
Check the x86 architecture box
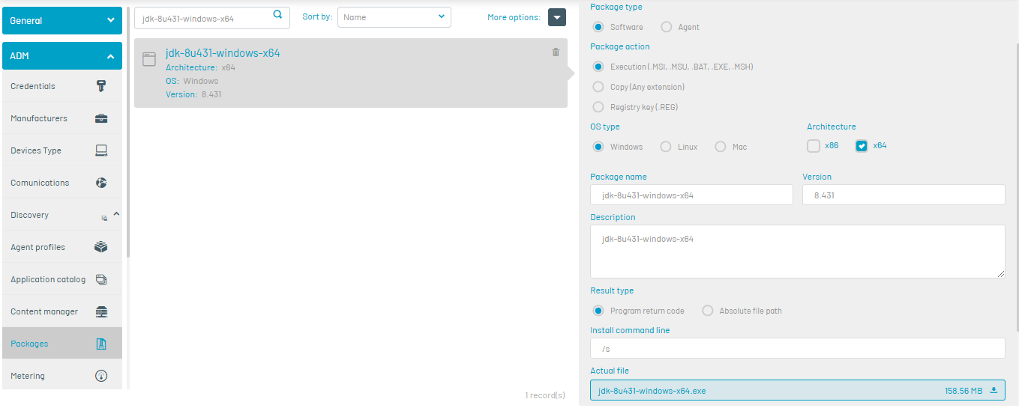tap(814, 146)
